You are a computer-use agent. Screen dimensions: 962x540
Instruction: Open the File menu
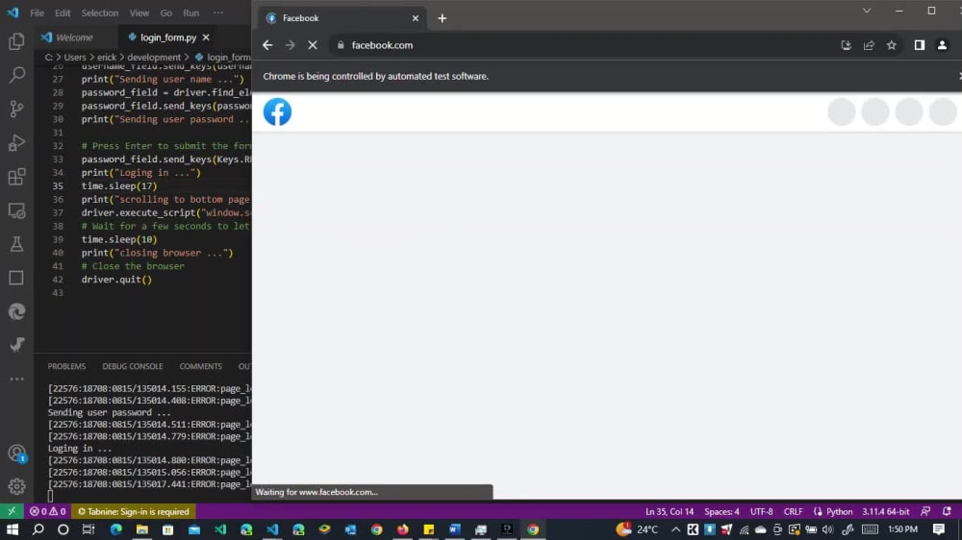coord(37,12)
